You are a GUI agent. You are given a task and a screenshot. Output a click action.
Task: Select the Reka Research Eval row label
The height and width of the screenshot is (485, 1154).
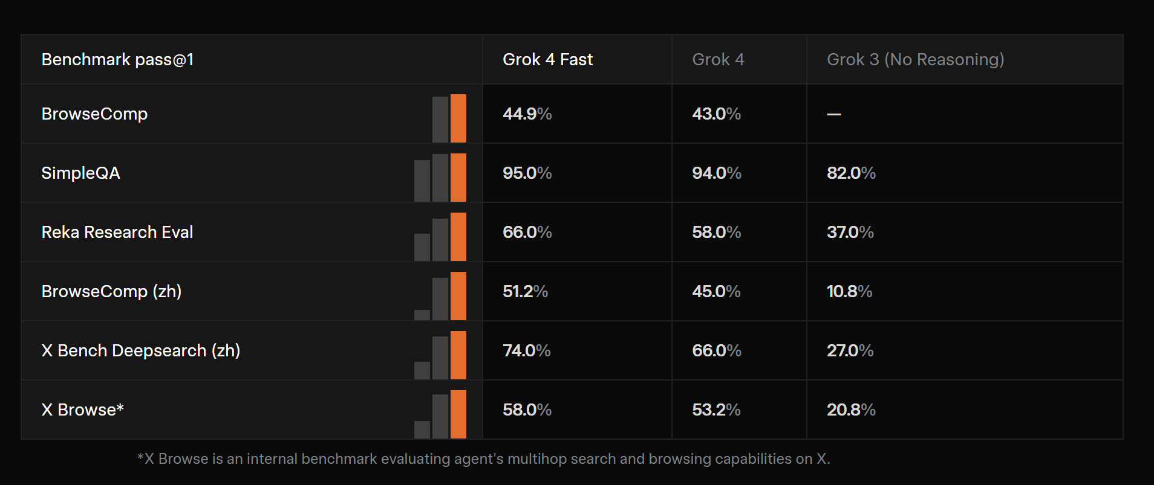(x=117, y=232)
